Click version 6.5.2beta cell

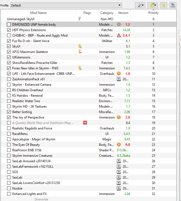(x=123, y=155)
